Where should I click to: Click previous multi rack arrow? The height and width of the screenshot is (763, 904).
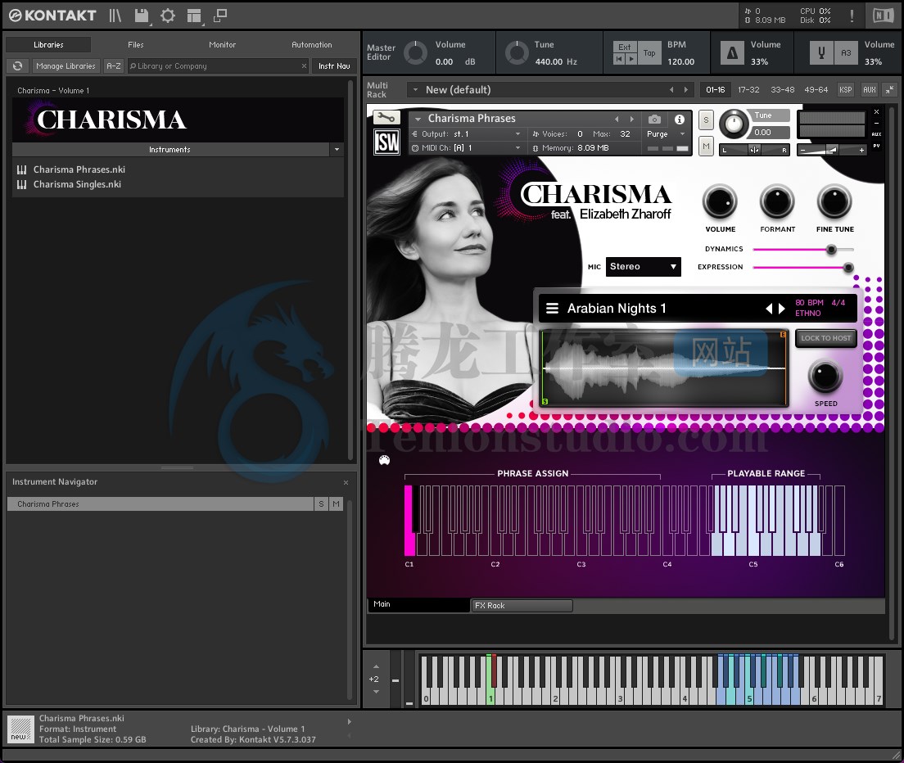(x=671, y=90)
